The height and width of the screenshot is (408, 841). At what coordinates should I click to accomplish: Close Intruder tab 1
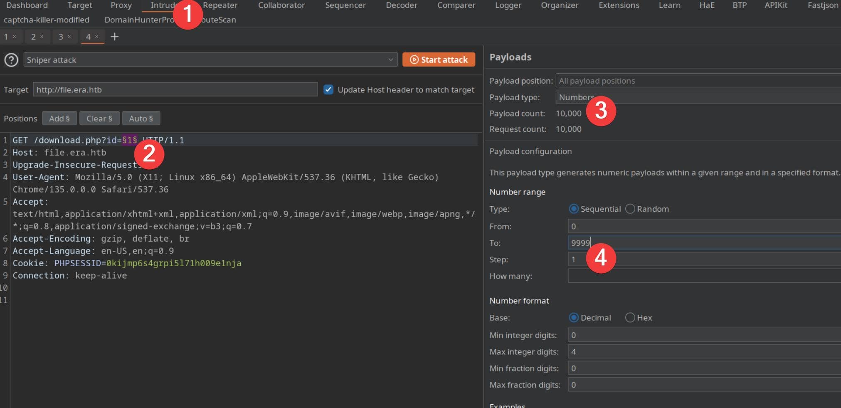(15, 37)
